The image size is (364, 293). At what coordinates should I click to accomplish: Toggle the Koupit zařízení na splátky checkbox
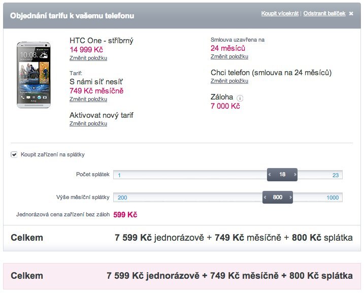tap(14, 155)
